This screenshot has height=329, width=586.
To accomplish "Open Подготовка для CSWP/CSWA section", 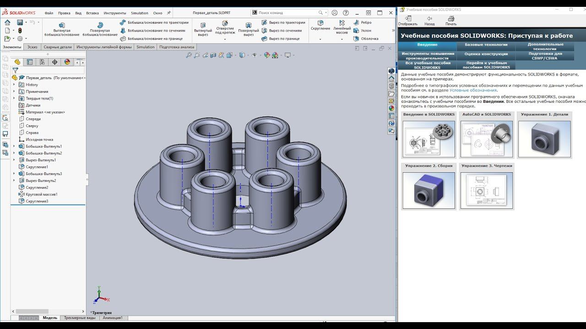I will click(545, 56).
